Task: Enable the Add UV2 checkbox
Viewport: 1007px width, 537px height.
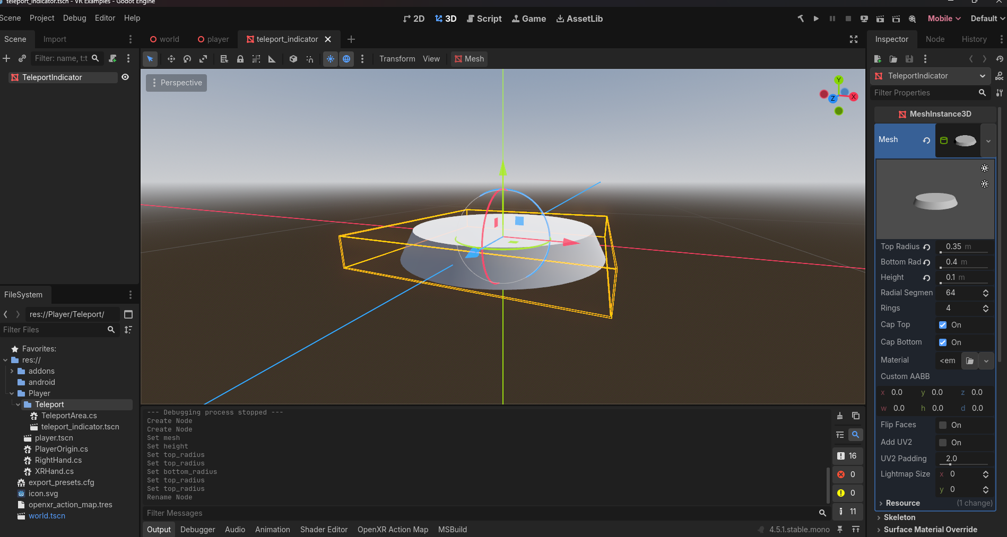Action: [943, 443]
